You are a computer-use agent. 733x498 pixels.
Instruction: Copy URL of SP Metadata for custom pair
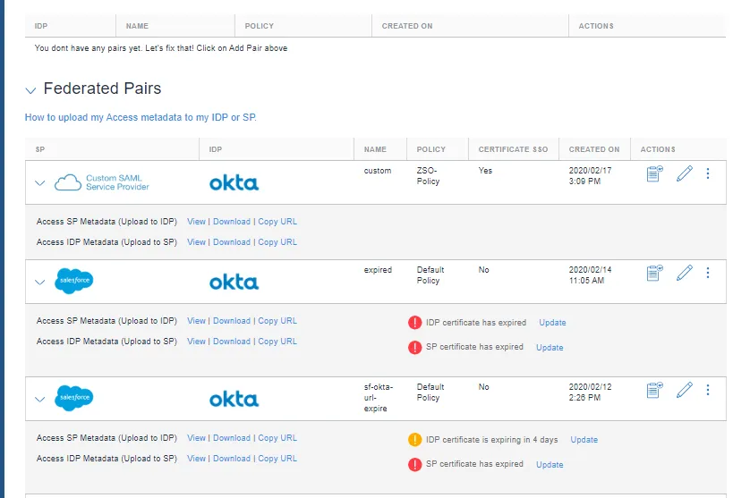pos(277,222)
